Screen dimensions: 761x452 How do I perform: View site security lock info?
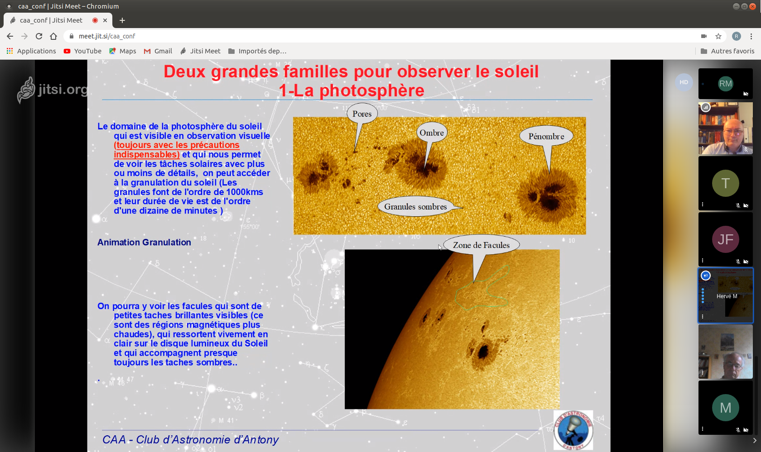click(x=72, y=36)
